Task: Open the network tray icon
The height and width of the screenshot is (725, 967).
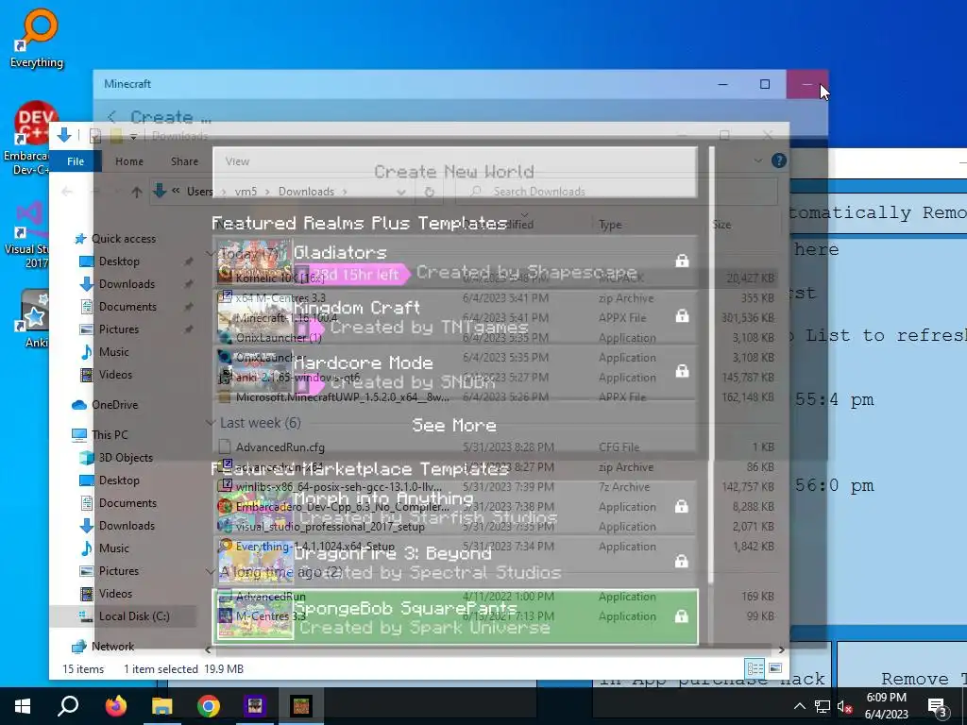Action: pos(823,706)
